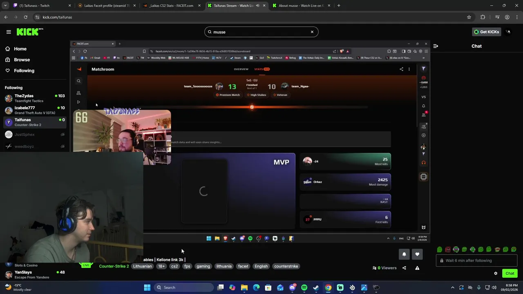Pick the red angry emote
The width and height of the screenshot is (523, 294).
(448, 249)
